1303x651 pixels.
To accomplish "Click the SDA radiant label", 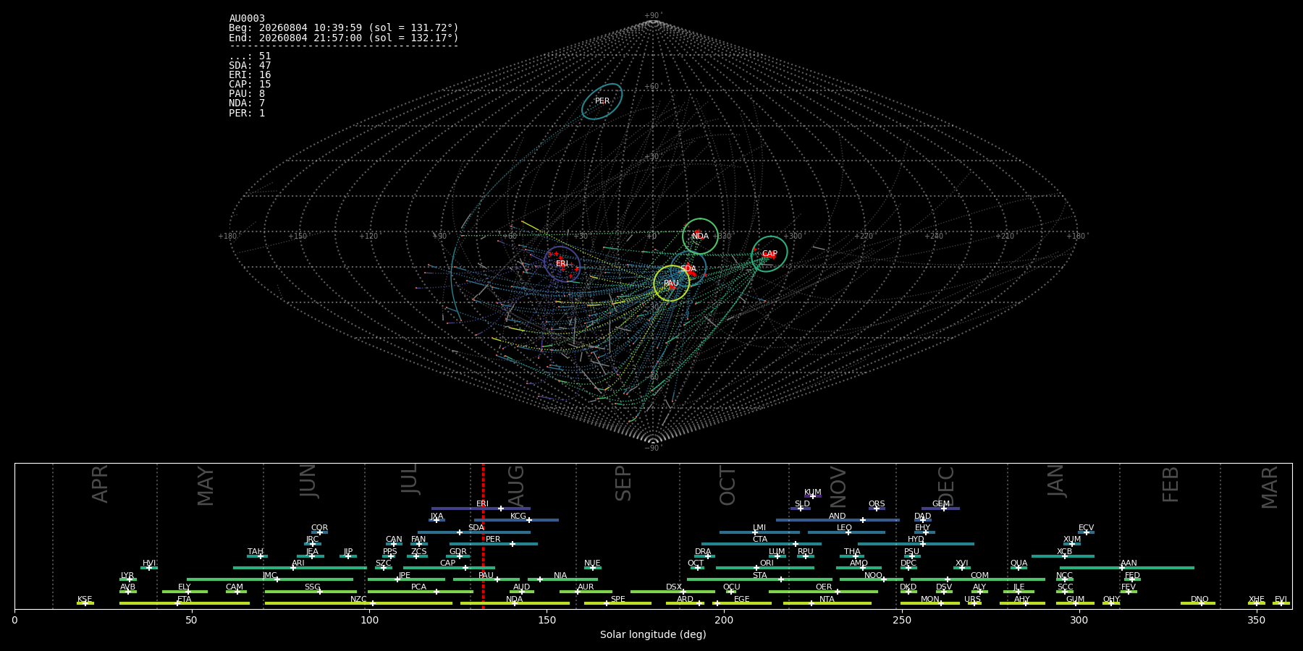I will (x=688, y=268).
